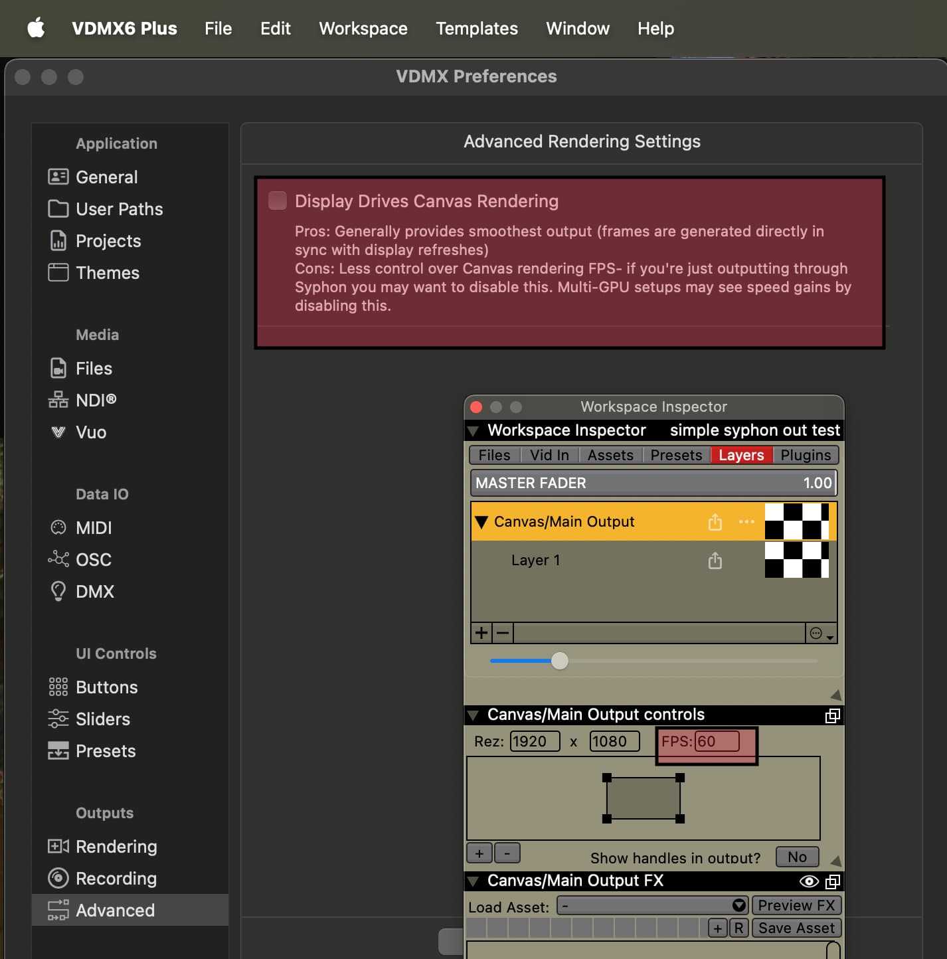Enable Display Drives Canvas Rendering checkbox
Screen dimensions: 947x959
[278, 201]
